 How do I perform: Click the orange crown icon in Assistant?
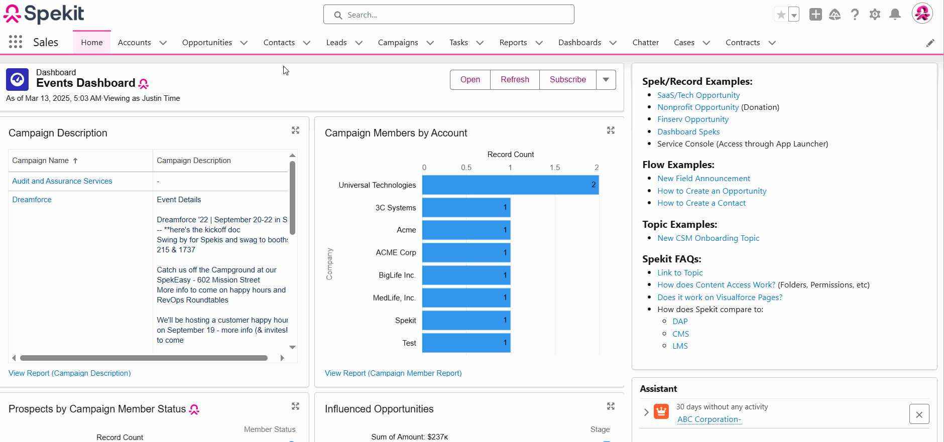(661, 411)
